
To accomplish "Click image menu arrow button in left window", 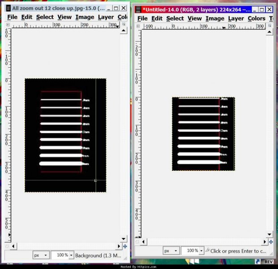I will (x=8, y=25).
